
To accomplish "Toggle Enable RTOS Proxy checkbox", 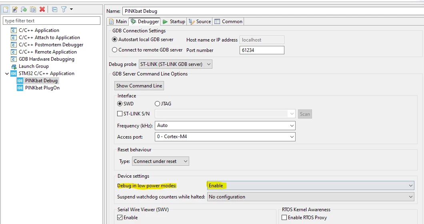I will click(284, 218).
